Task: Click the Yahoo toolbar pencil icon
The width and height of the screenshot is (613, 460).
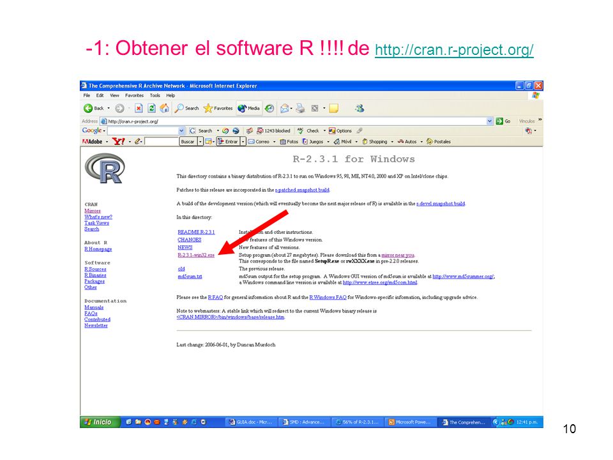Action: (x=137, y=141)
